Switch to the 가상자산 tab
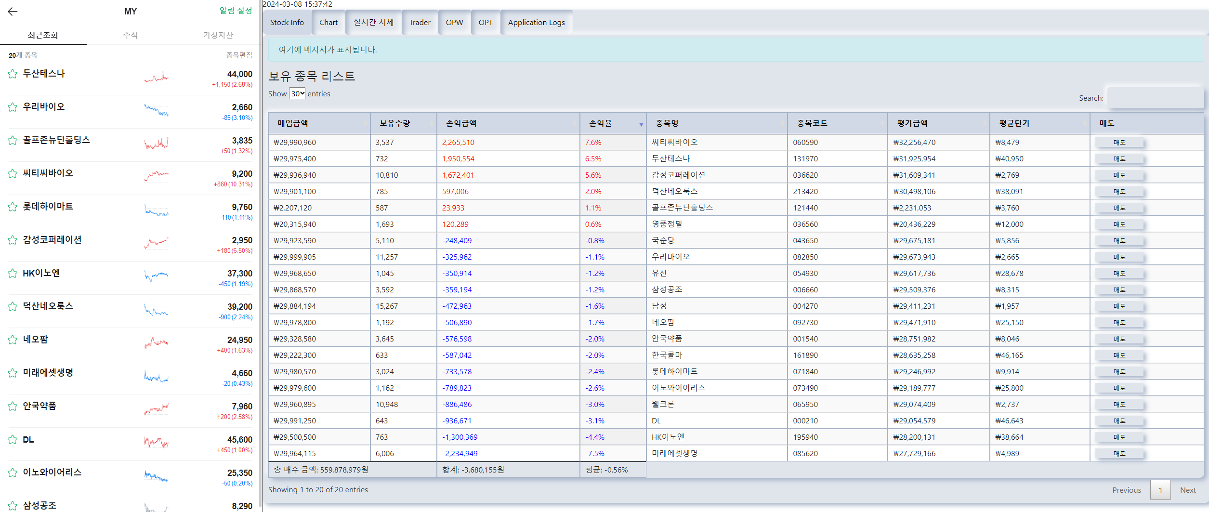The height and width of the screenshot is (512, 1209). pyautogui.click(x=218, y=35)
